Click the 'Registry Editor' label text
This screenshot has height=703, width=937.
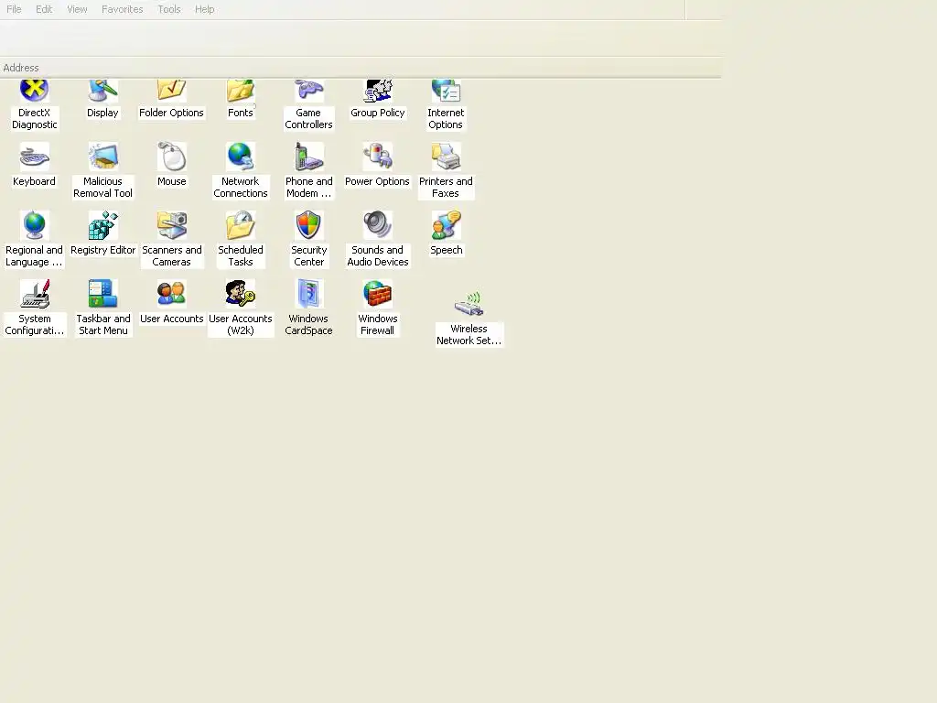click(102, 250)
